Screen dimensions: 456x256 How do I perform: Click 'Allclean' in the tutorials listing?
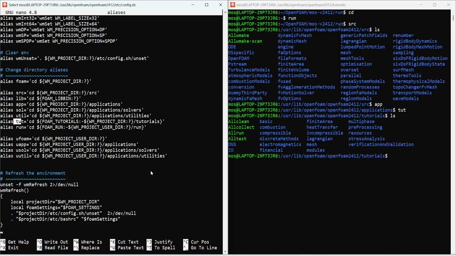[x=239, y=121]
